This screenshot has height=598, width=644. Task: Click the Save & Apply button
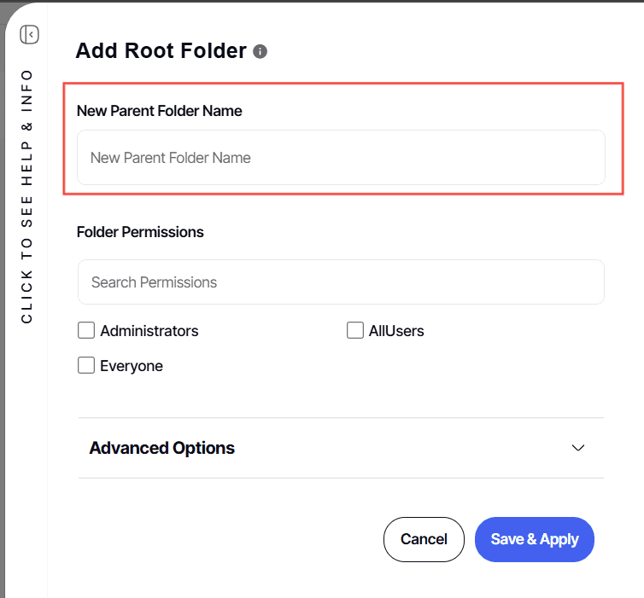pos(534,539)
